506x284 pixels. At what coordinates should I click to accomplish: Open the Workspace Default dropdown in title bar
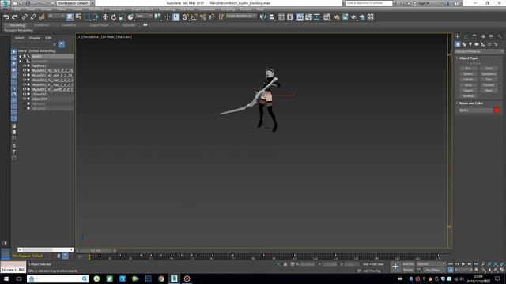pyautogui.click(x=75, y=3)
